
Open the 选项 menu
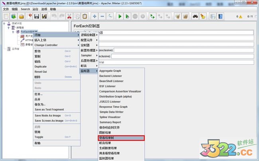pyautogui.click(x=44, y=9)
